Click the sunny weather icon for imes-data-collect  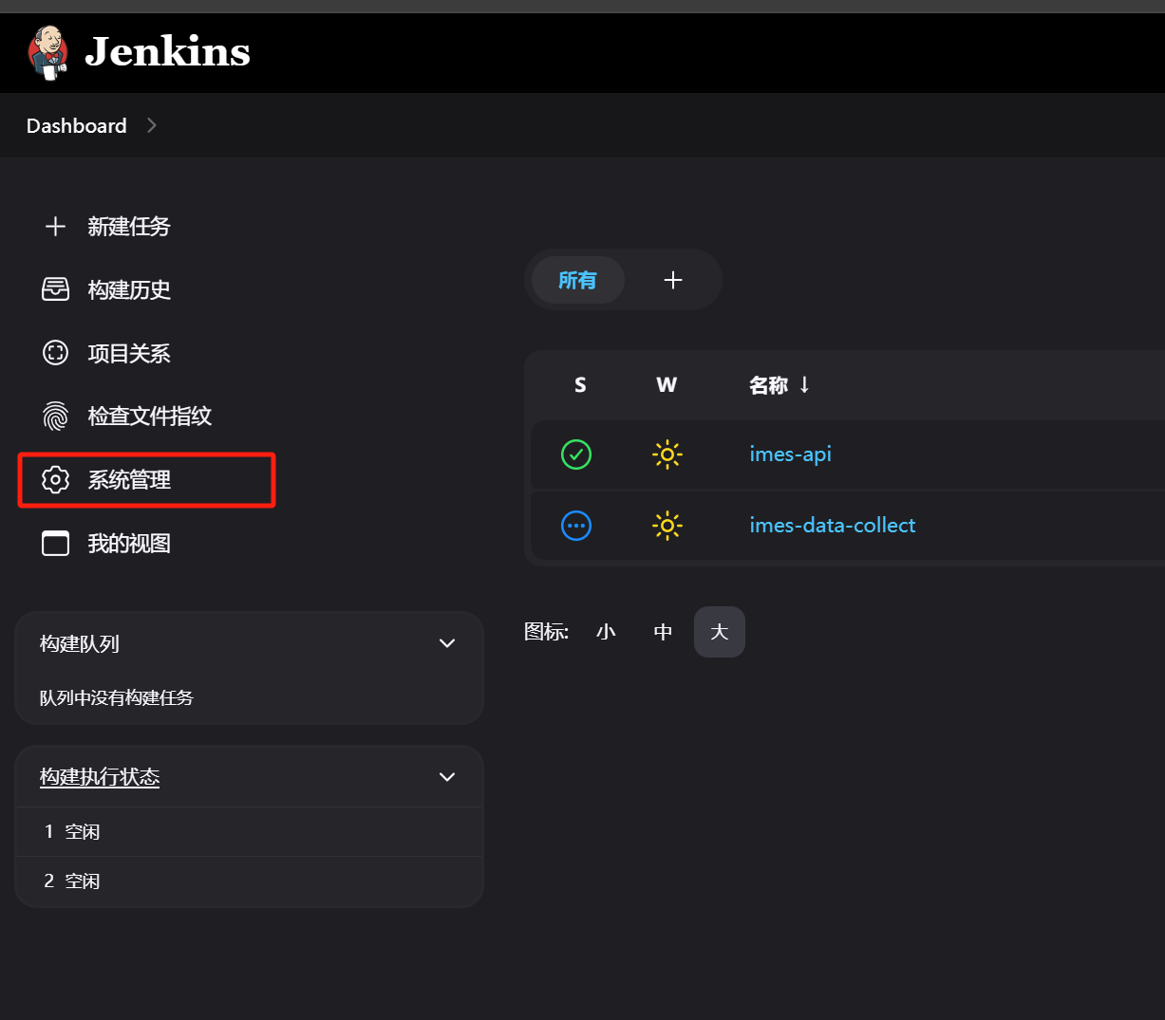[667, 526]
